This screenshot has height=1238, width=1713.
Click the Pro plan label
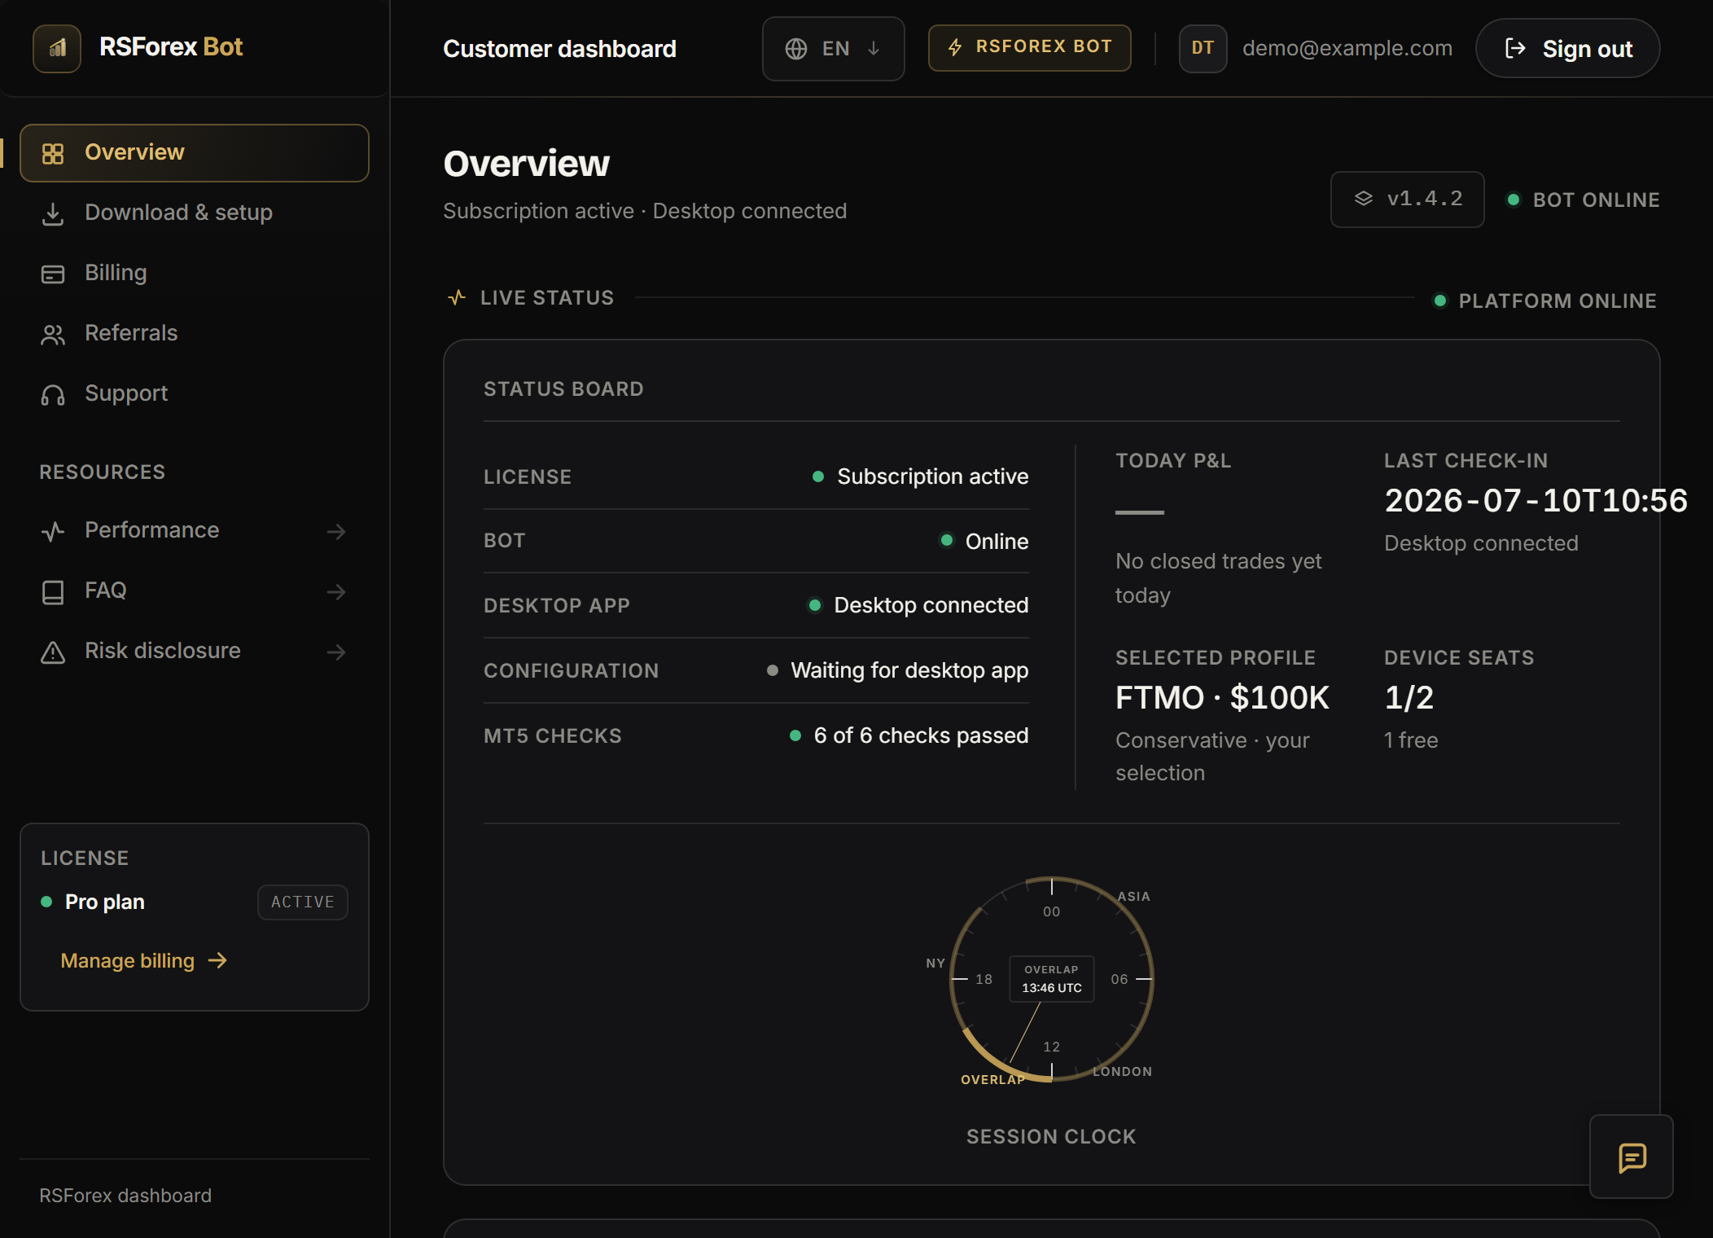click(x=105, y=902)
